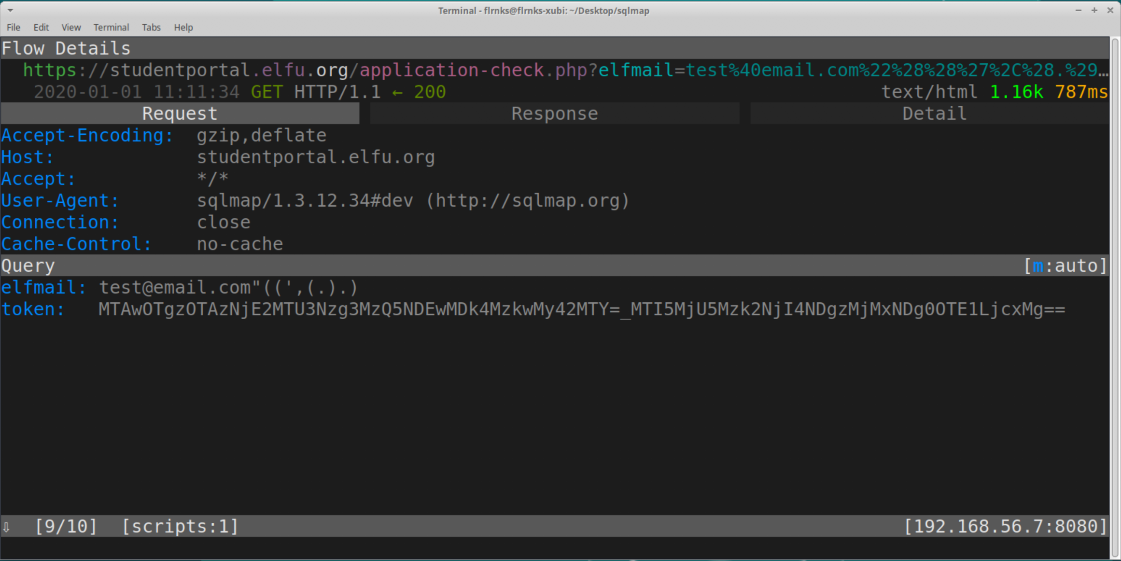Switch to the Response tab
Image resolution: width=1121 pixels, height=561 pixels.
pos(554,113)
